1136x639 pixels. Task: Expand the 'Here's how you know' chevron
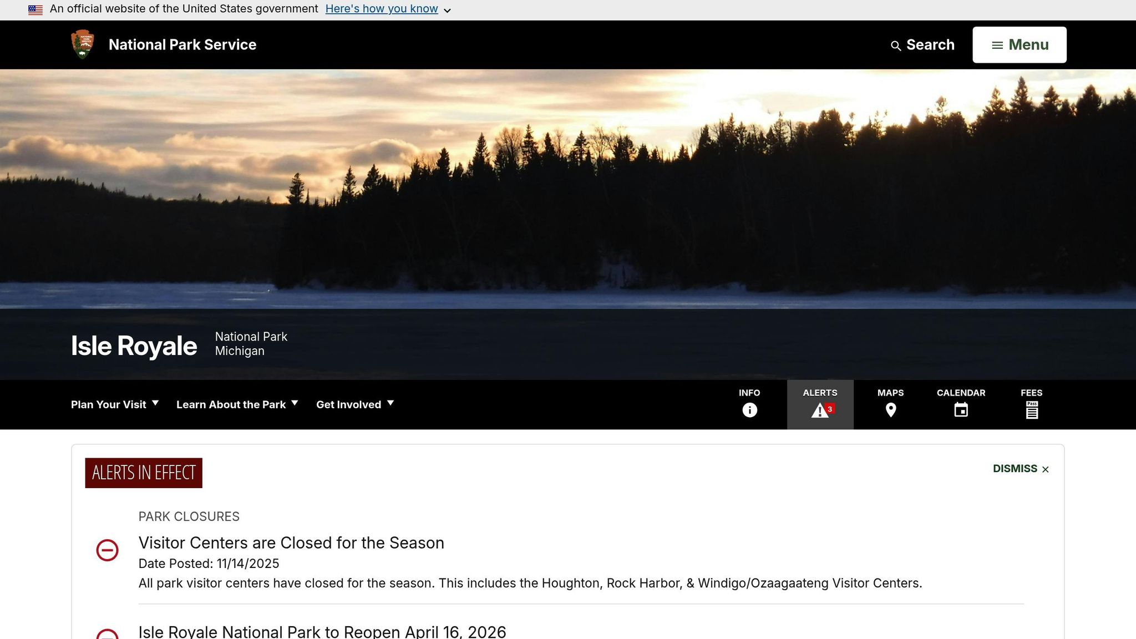(x=447, y=11)
